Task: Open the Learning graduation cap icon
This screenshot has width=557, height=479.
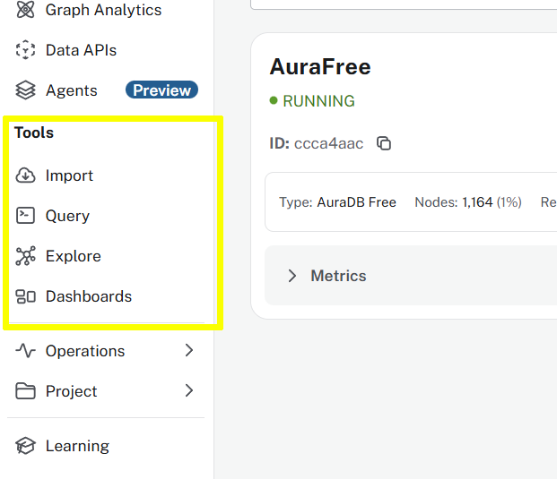Action: click(x=26, y=446)
